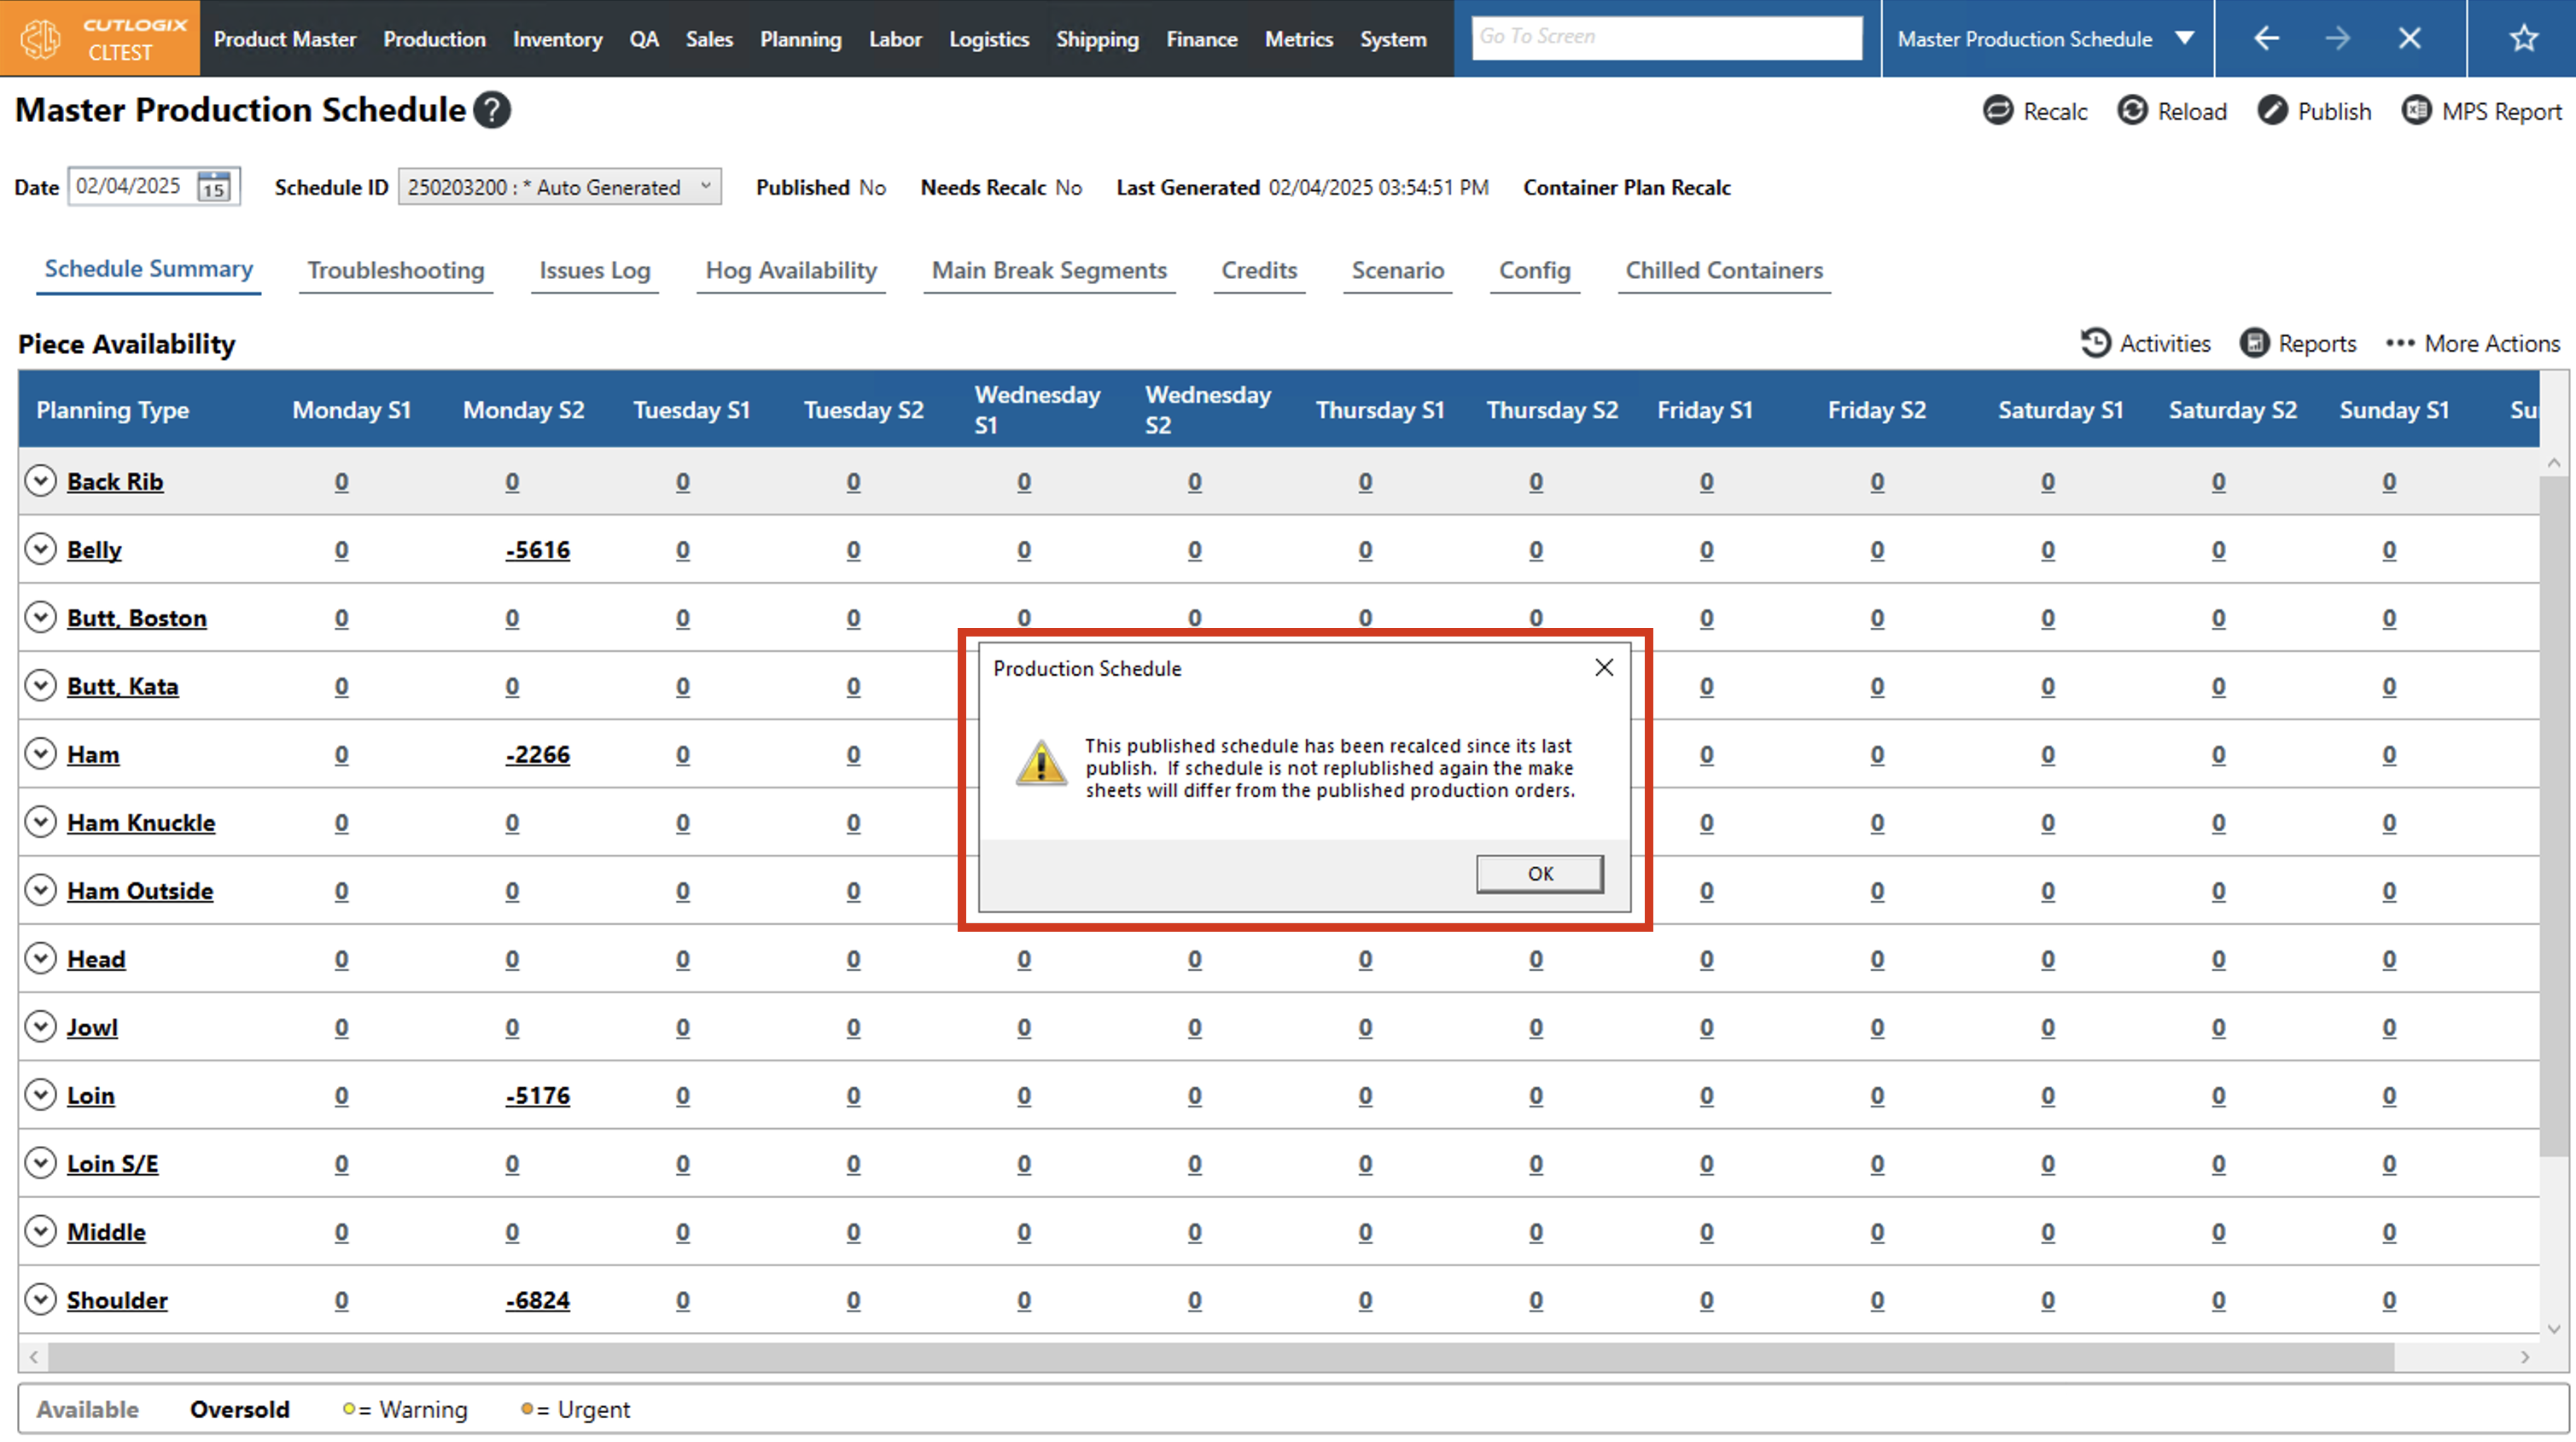Expand the Shoulder row chevron
The width and height of the screenshot is (2576, 1442).
40,1299
